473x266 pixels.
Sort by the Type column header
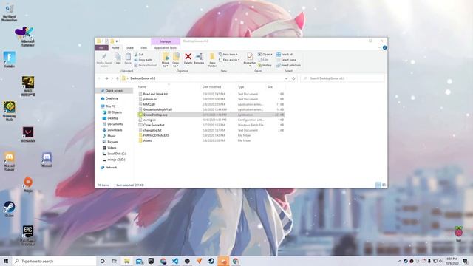241,87
